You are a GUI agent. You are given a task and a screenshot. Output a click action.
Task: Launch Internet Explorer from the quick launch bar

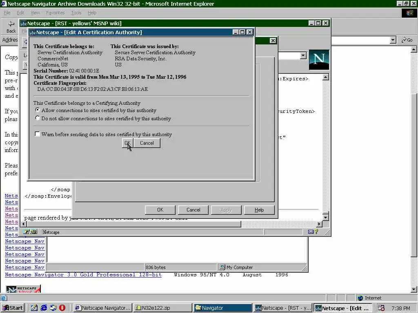click(x=44, y=308)
